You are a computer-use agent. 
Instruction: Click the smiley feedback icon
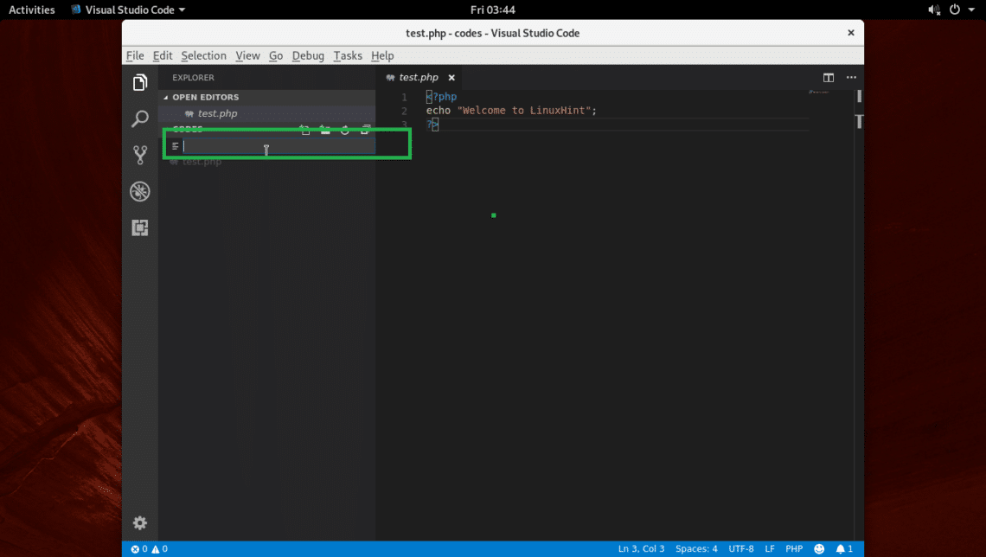click(819, 549)
